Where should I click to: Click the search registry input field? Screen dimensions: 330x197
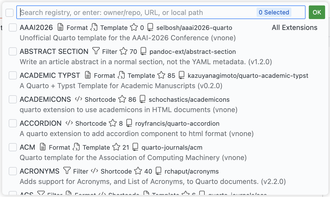click(x=136, y=12)
